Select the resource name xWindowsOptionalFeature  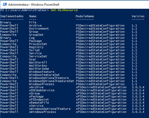[50, 109]
